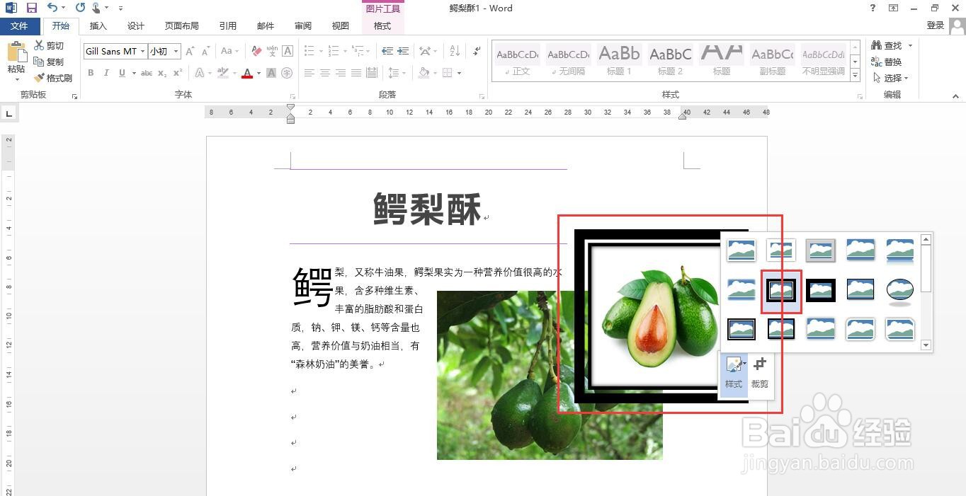Toggle Justify alignment
This screenshot has height=496, width=966.
coord(356,73)
